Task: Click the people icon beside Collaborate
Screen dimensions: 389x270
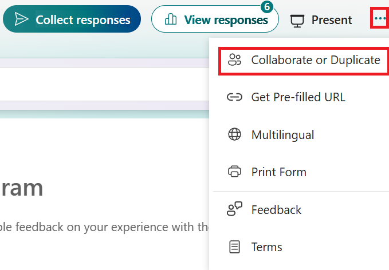Action: coord(234,60)
